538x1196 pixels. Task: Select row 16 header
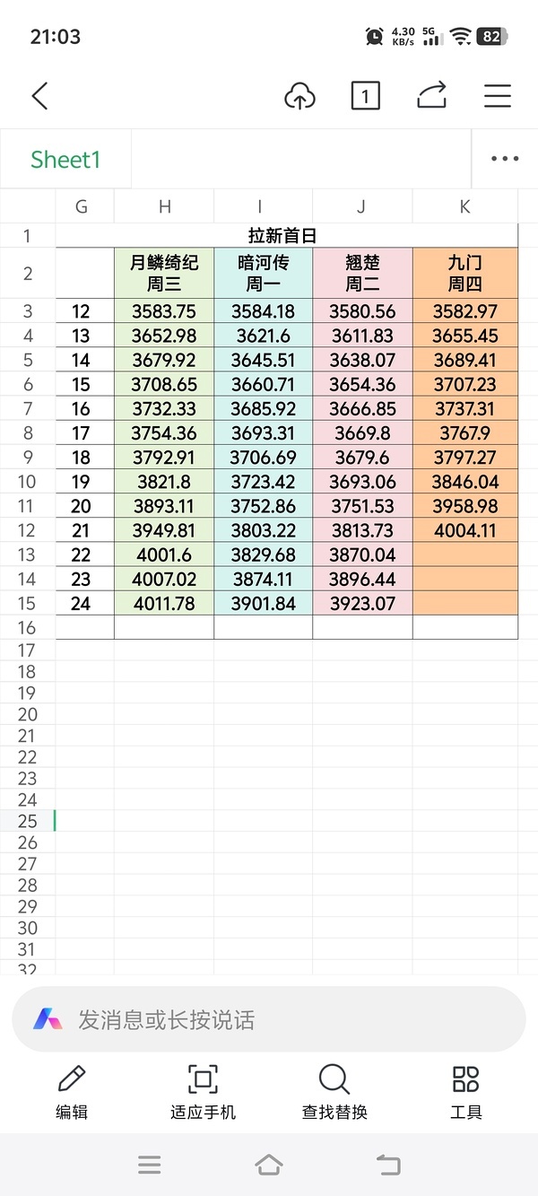[x=27, y=627]
